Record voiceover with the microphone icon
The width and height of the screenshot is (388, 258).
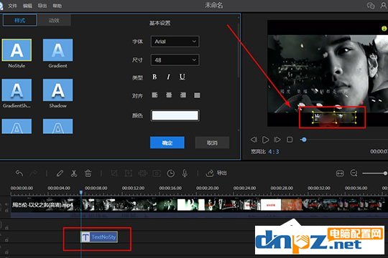pos(185,173)
